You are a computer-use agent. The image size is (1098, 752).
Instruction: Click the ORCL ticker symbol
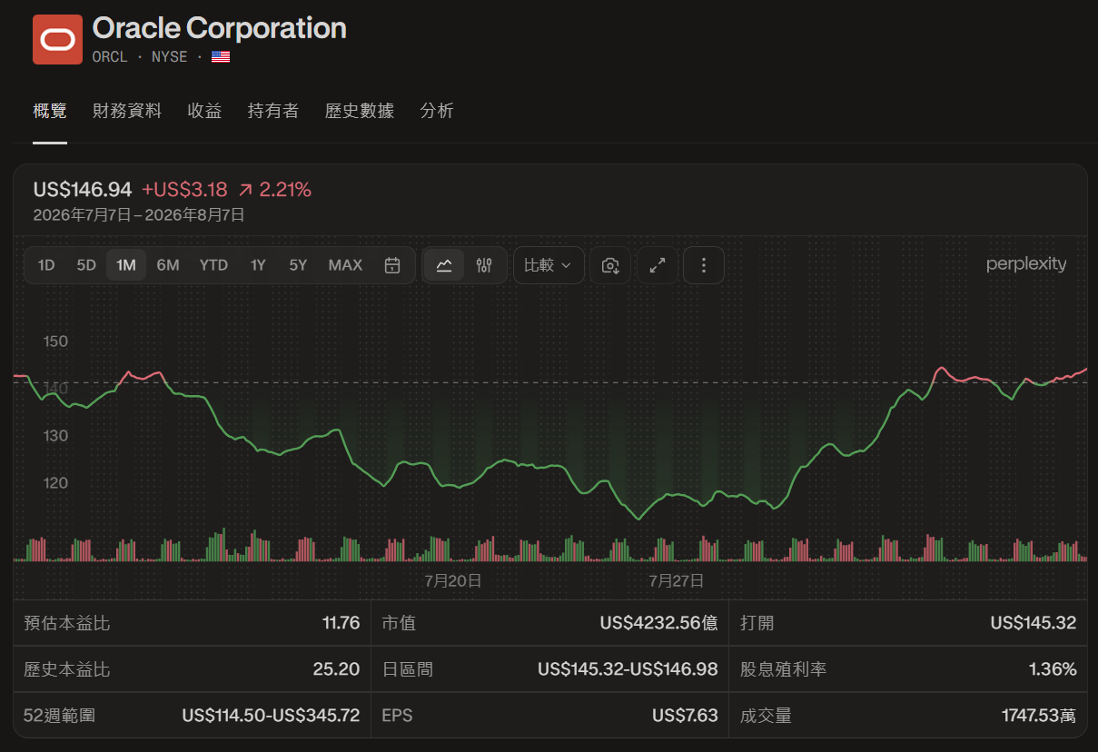pyautogui.click(x=110, y=57)
